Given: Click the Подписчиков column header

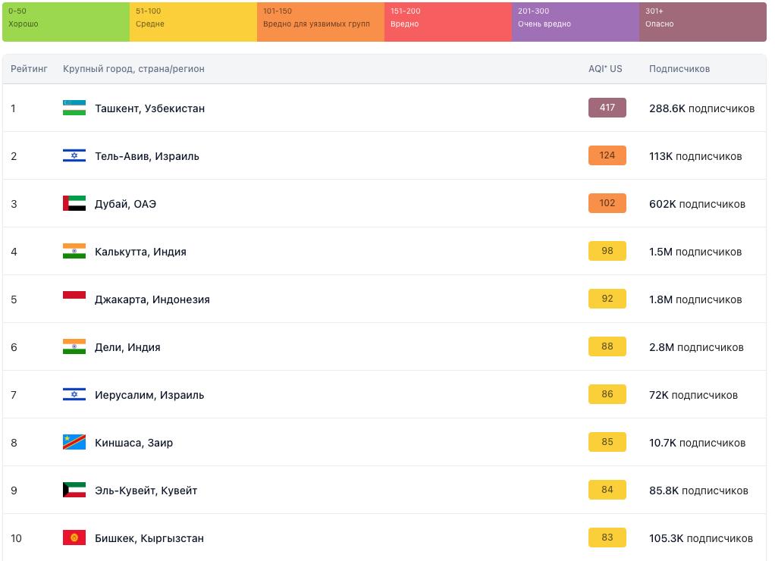Looking at the screenshot, I should pyautogui.click(x=679, y=69).
